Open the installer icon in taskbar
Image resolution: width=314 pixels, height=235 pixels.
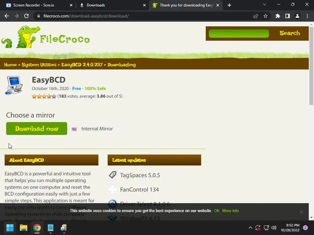pyautogui.click(x=64, y=228)
